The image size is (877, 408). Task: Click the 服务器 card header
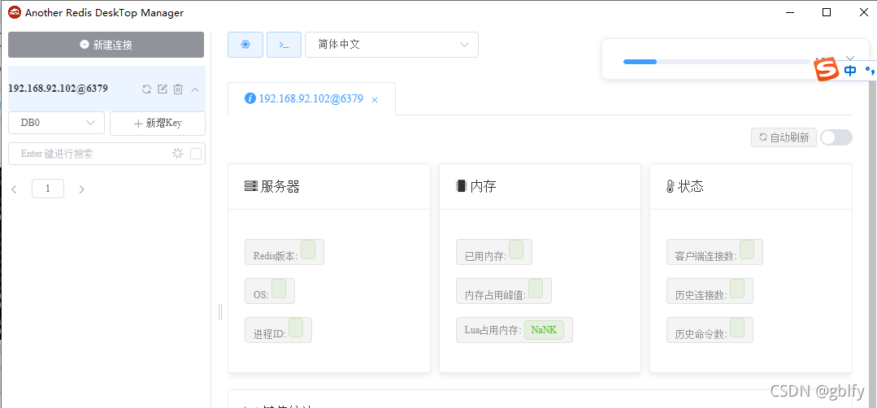pyautogui.click(x=329, y=187)
